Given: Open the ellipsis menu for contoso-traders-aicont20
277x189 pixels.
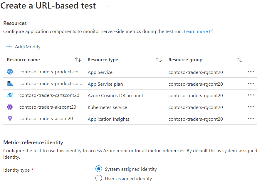Looking at the screenshot, I should click(251, 119).
